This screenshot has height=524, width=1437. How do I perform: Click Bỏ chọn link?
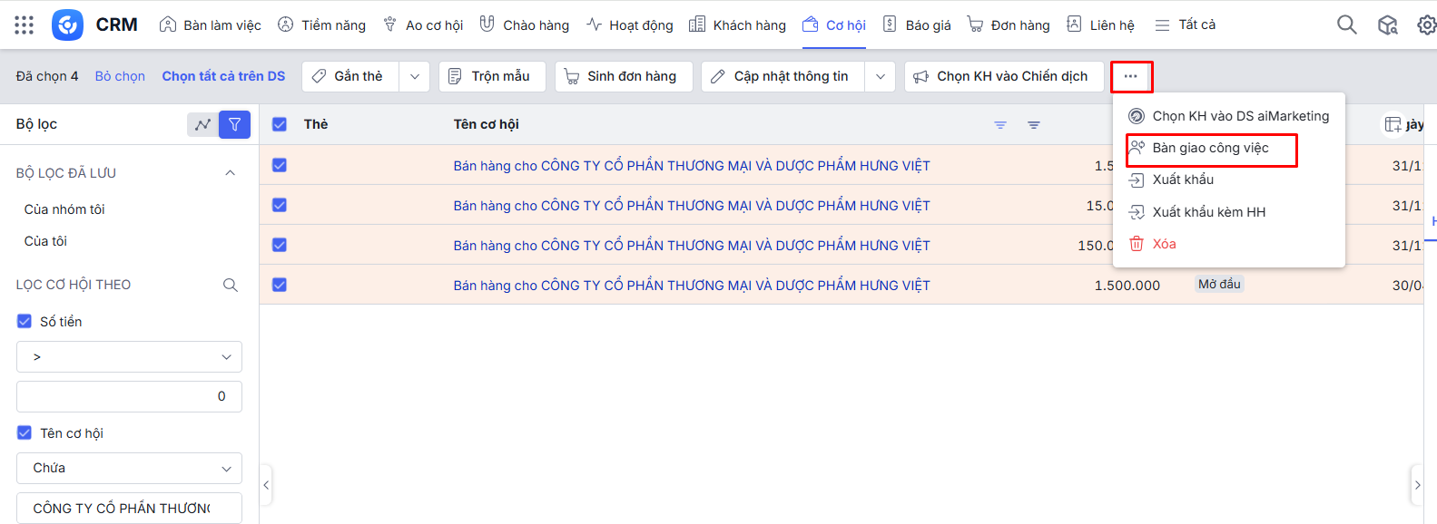[x=120, y=76]
